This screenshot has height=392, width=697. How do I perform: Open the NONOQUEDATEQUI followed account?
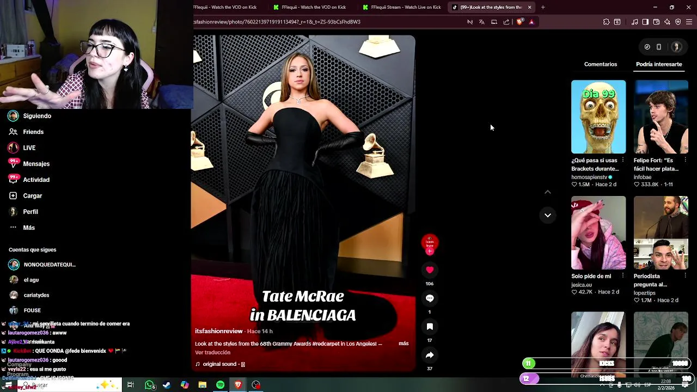pyautogui.click(x=42, y=265)
